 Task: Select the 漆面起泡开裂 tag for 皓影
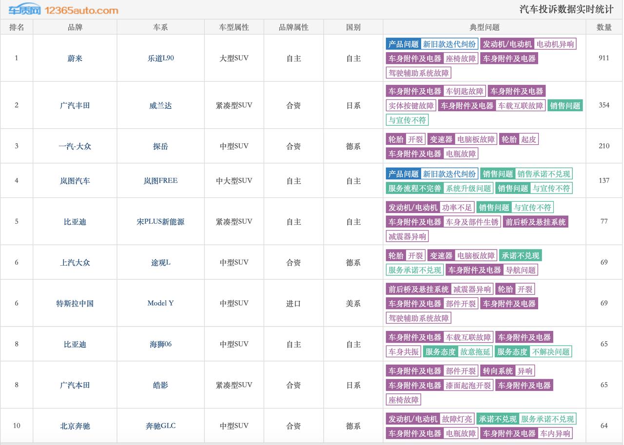click(468, 386)
